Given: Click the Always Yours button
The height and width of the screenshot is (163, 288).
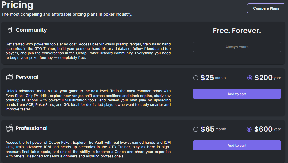Looking at the screenshot, I should [x=237, y=47].
